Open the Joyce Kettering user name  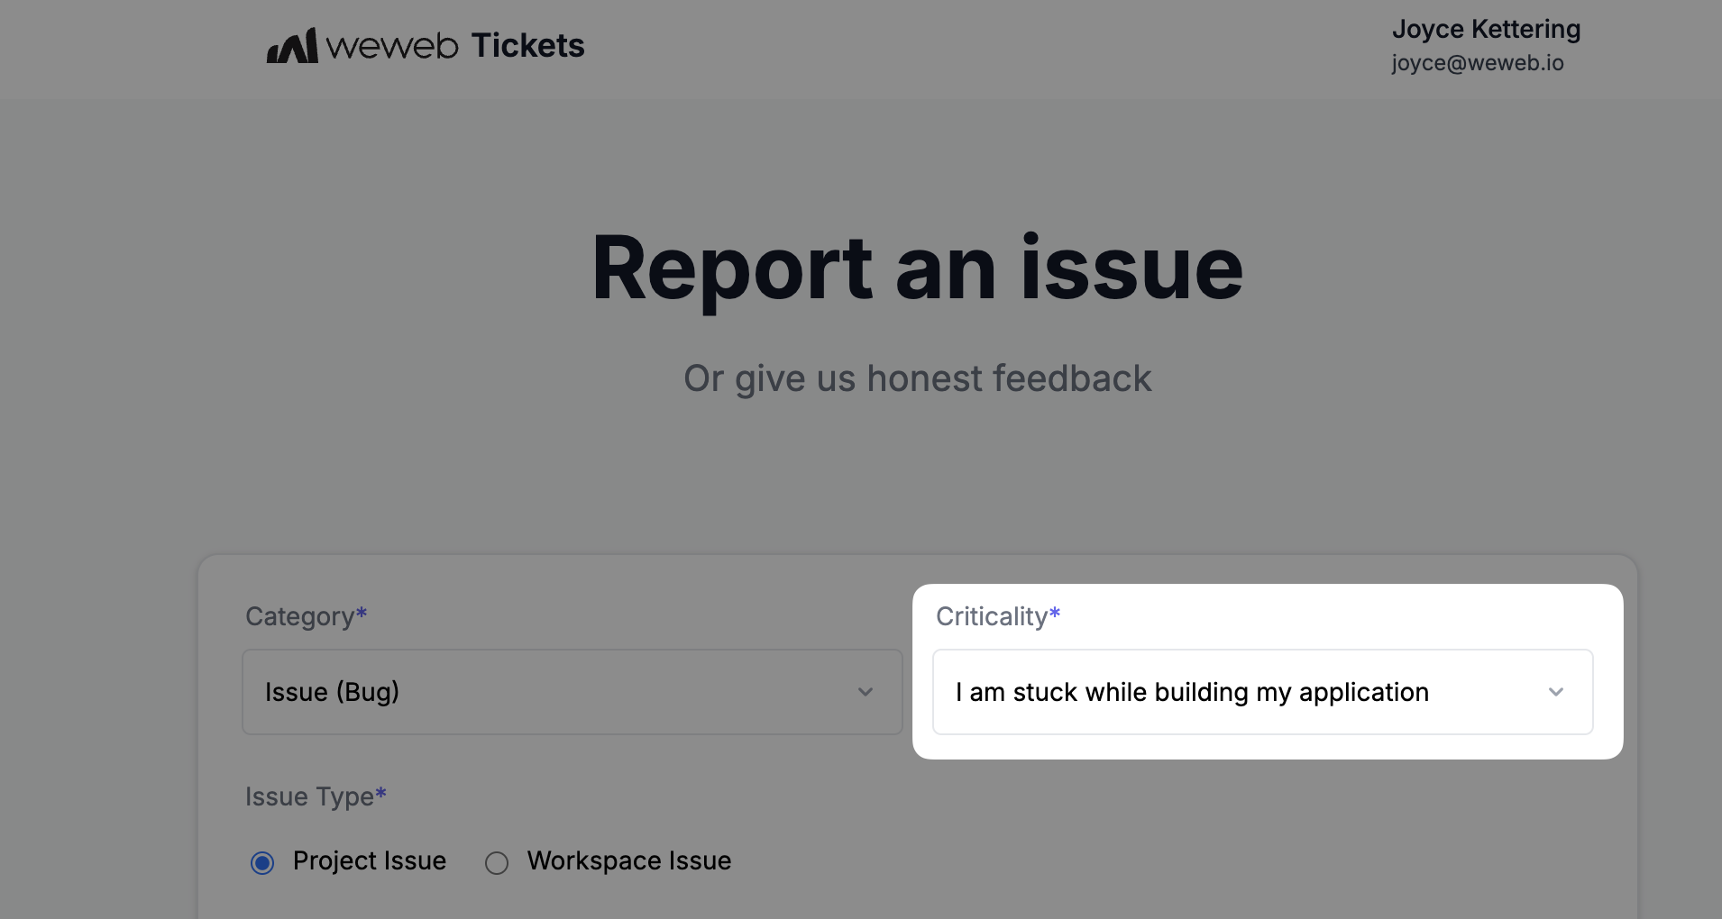point(1486,29)
